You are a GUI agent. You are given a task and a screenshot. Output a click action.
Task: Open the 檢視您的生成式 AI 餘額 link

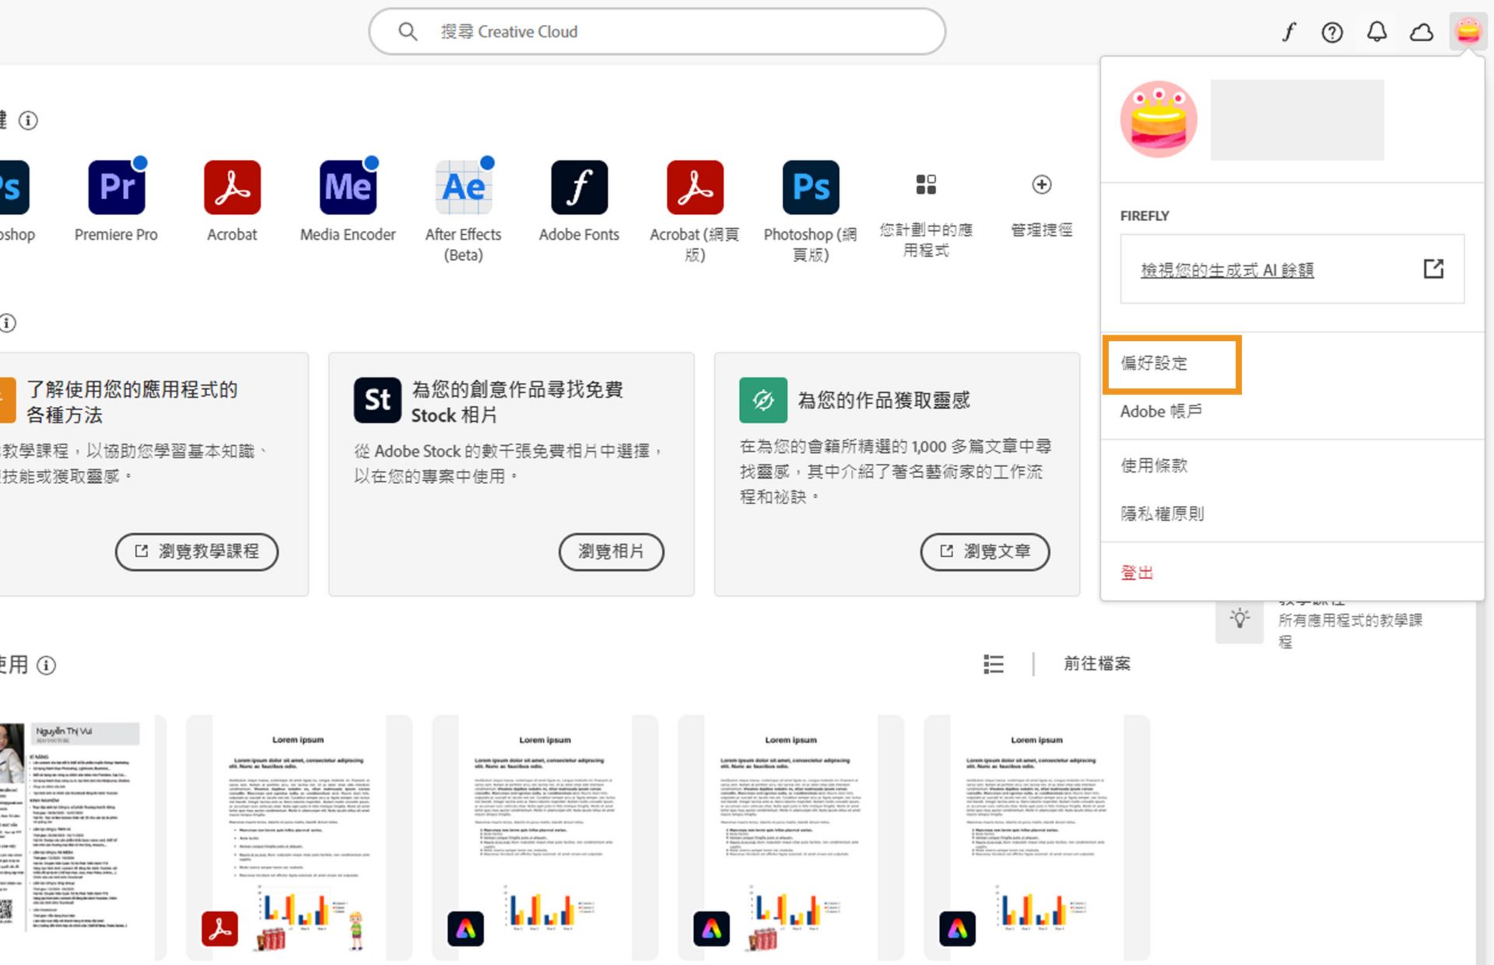1227,270
